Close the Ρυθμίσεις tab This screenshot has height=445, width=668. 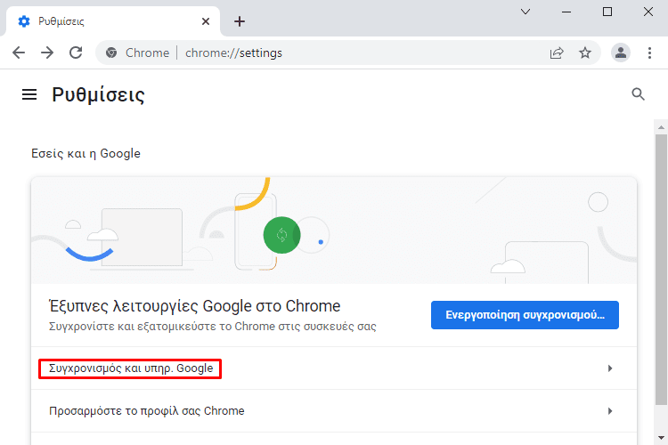pyautogui.click(x=206, y=21)
